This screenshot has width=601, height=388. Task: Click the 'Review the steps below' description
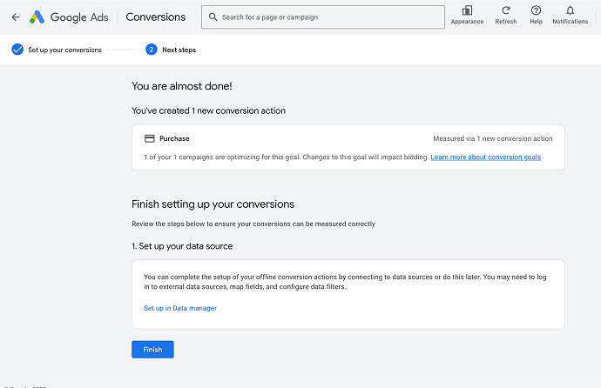pos(253,224)
